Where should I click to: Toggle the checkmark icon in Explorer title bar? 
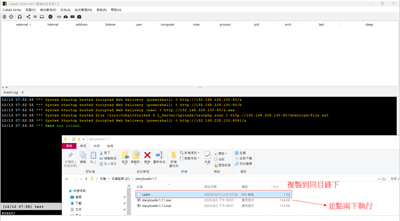[74, 139]
